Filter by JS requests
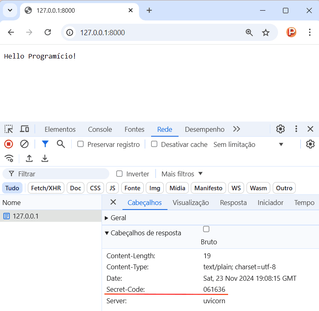Viewport: 319px width, 311px height. (112, 188)
